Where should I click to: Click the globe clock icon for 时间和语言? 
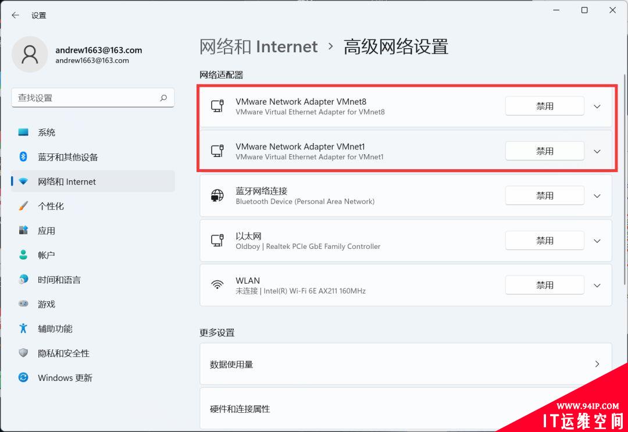[23, 279]
